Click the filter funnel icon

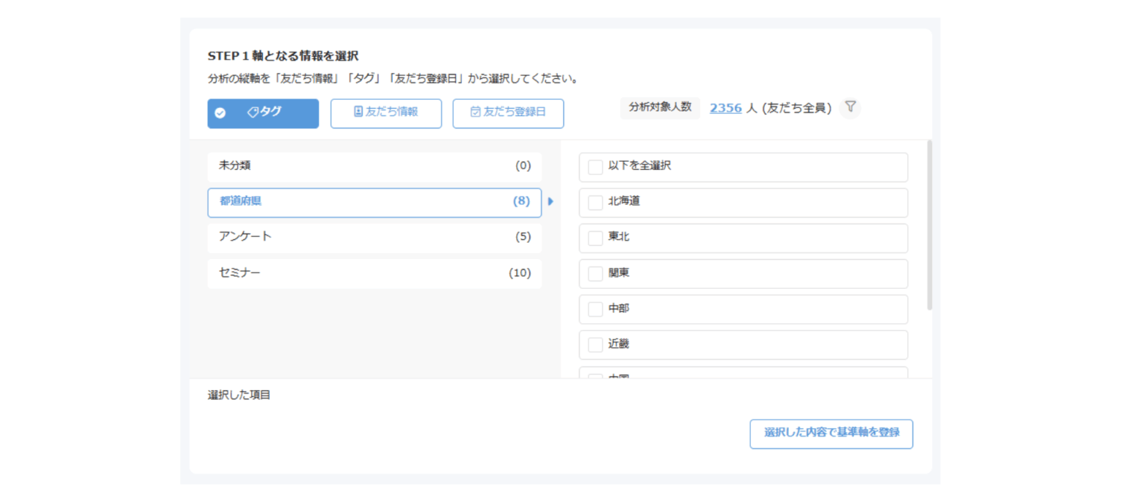[850, 107]
